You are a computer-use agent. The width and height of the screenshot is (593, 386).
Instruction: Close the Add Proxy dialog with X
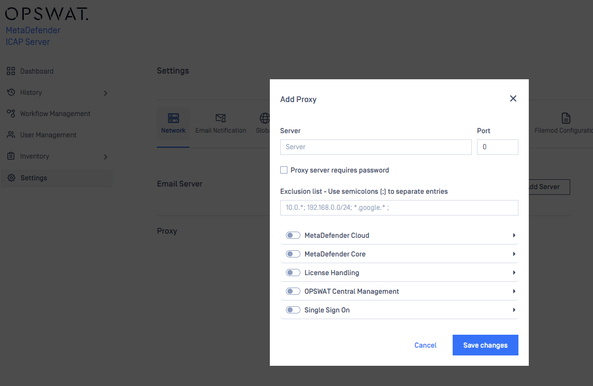pyautogui.click(x=513, y=98)
